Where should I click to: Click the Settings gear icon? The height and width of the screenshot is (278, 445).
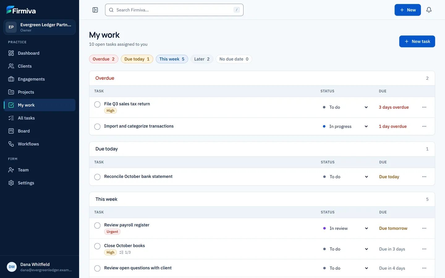11,183
